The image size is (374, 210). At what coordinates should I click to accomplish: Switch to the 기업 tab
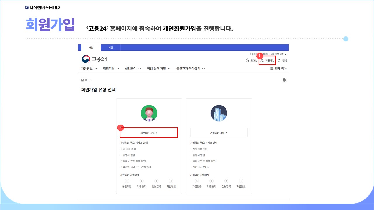(111, 48)
